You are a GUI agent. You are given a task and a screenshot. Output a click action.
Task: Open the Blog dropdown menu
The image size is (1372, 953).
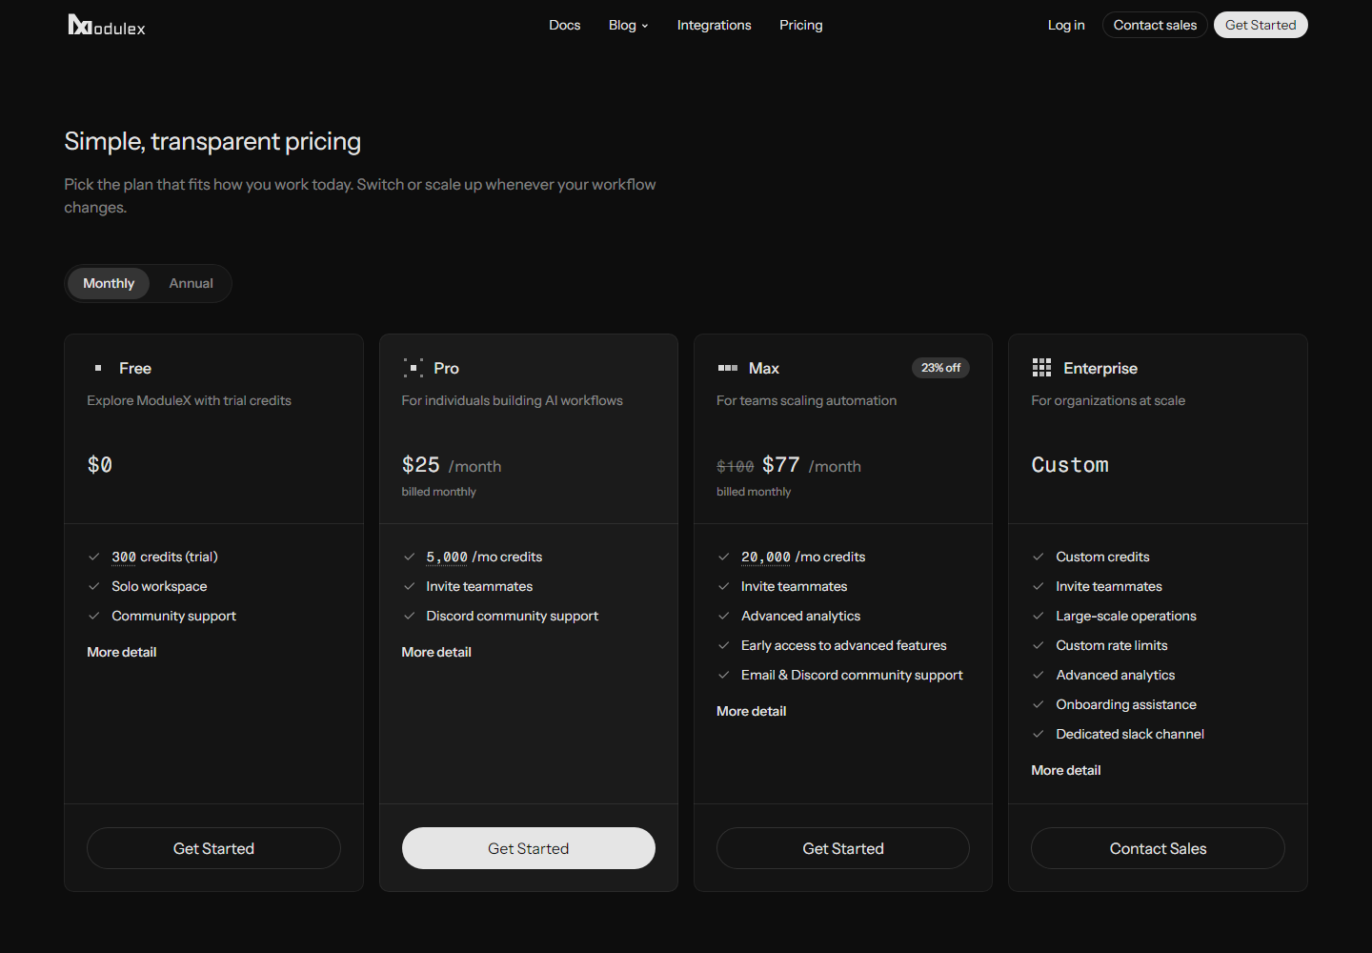(x=629, y=25)
